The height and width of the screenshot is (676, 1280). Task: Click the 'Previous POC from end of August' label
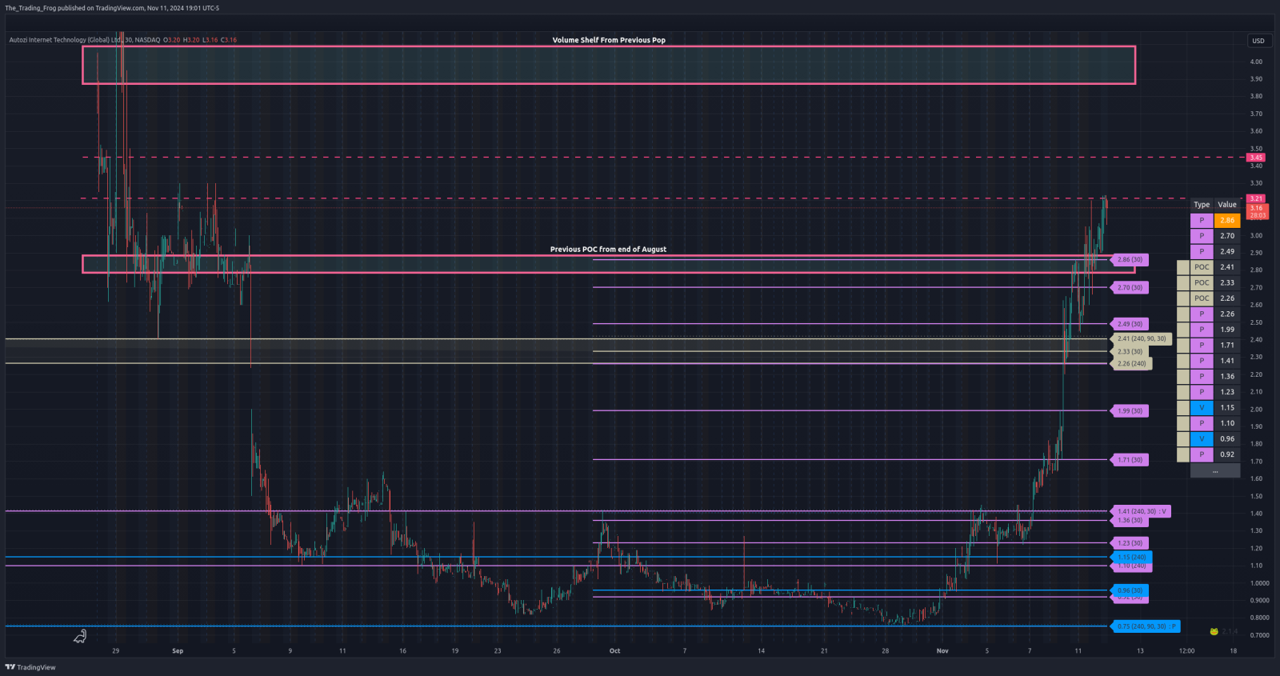[x=608, y=250]
